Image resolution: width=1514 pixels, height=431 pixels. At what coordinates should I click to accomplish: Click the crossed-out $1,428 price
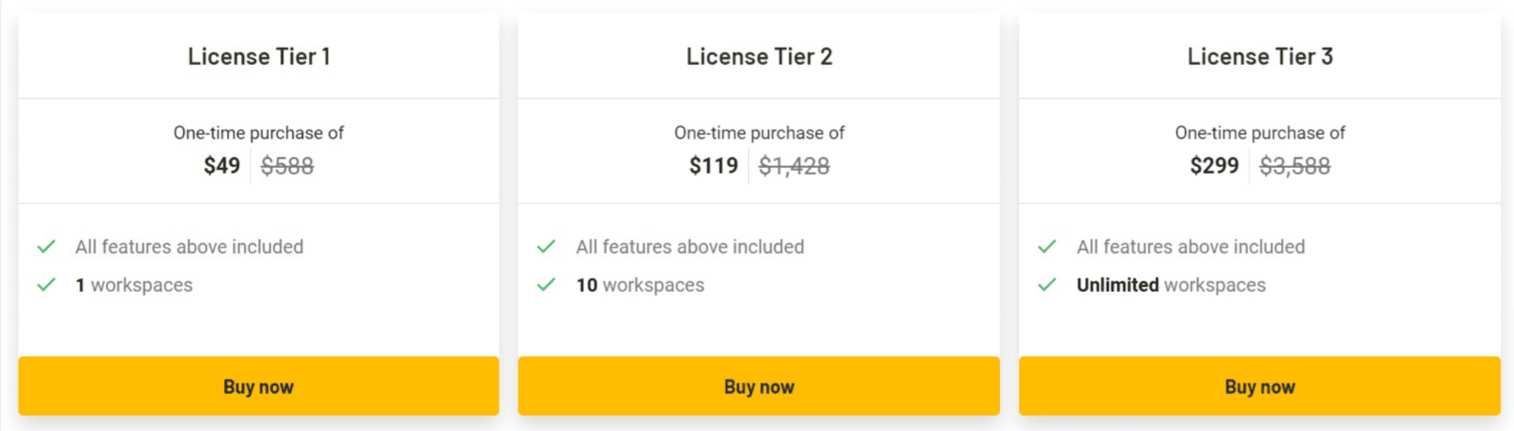point(794,166)
